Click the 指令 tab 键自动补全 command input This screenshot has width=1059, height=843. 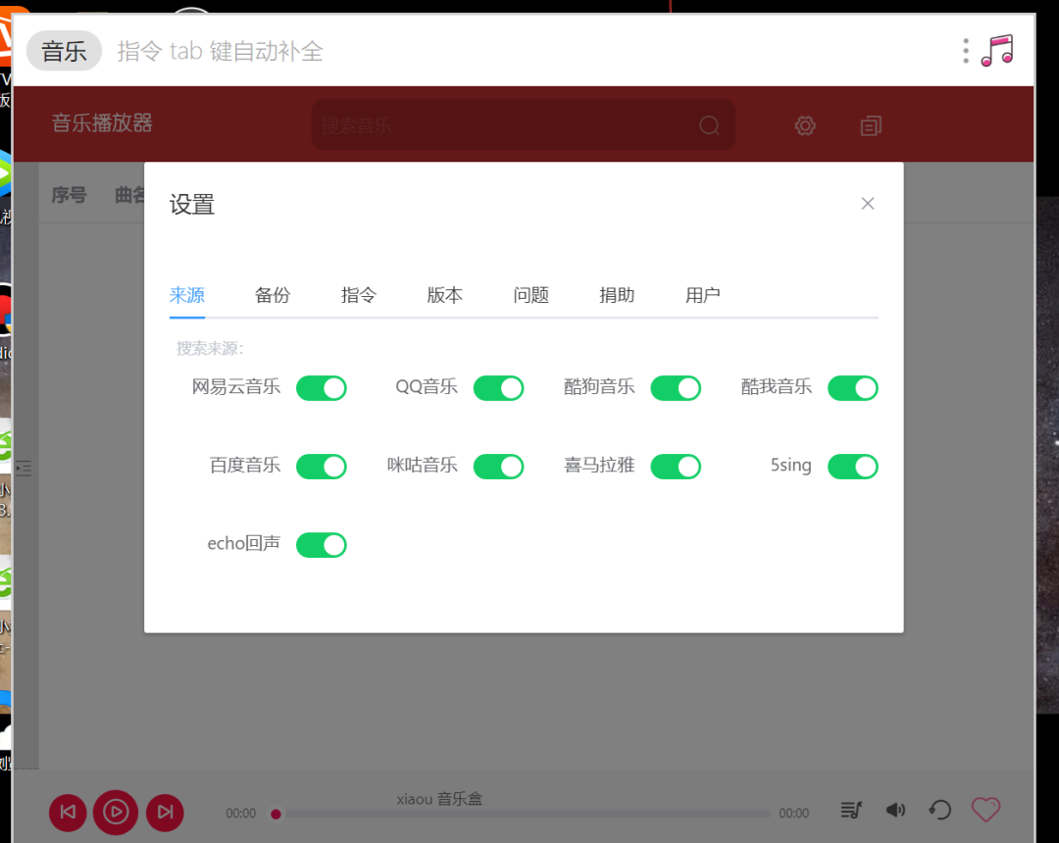pos(221,51)
